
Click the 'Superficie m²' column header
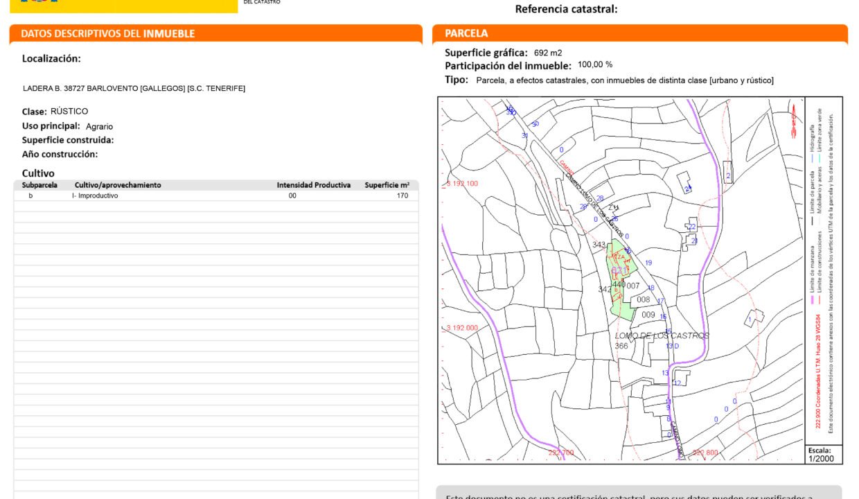[x=387, y=185]
